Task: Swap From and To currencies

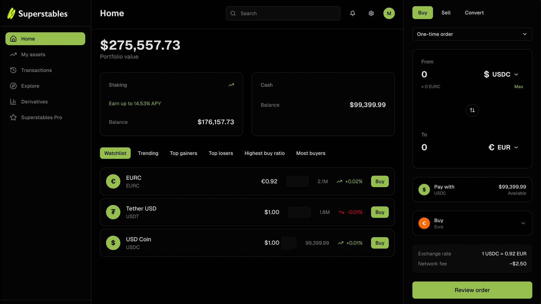Action: (x=472, y=110)
